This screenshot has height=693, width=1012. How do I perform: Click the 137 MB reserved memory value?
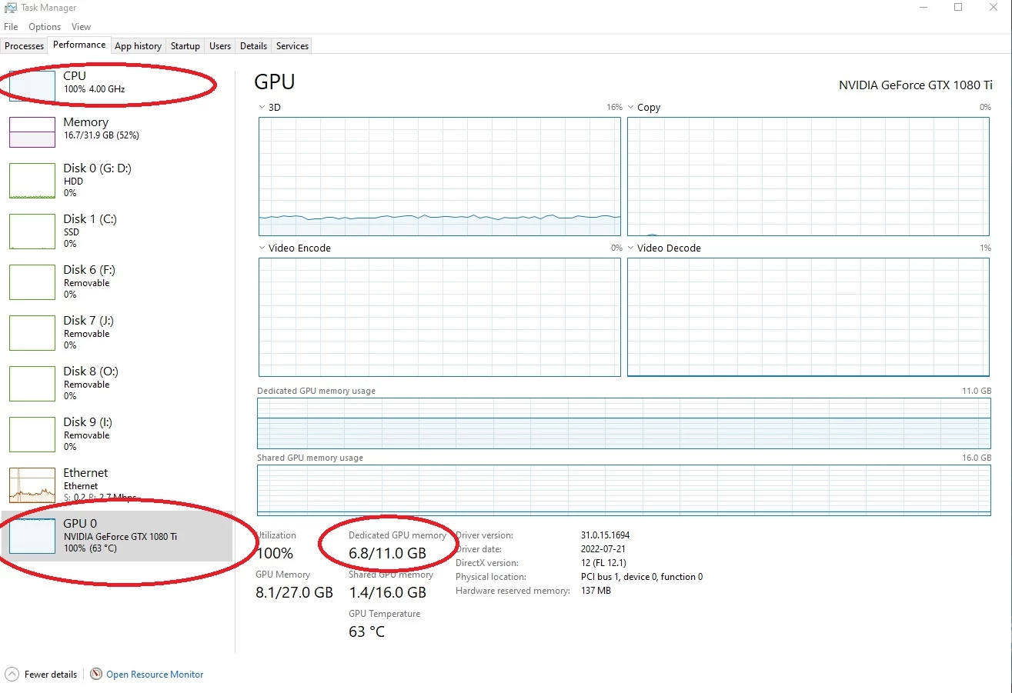tap(596, 591)
